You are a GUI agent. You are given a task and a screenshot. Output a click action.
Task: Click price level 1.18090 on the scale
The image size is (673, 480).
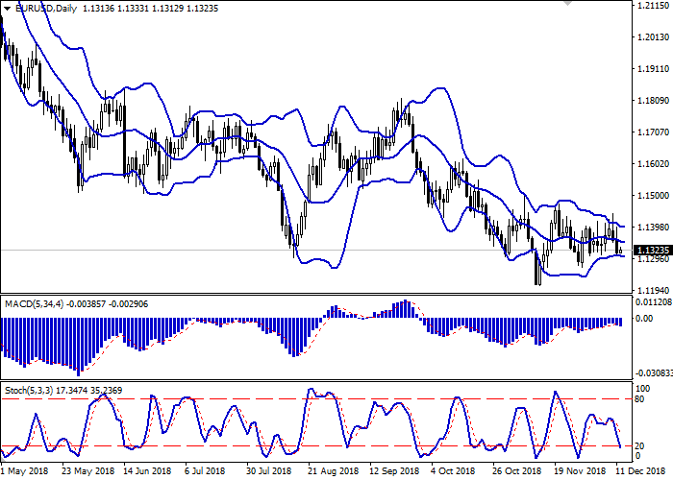(x=654, y=101)
